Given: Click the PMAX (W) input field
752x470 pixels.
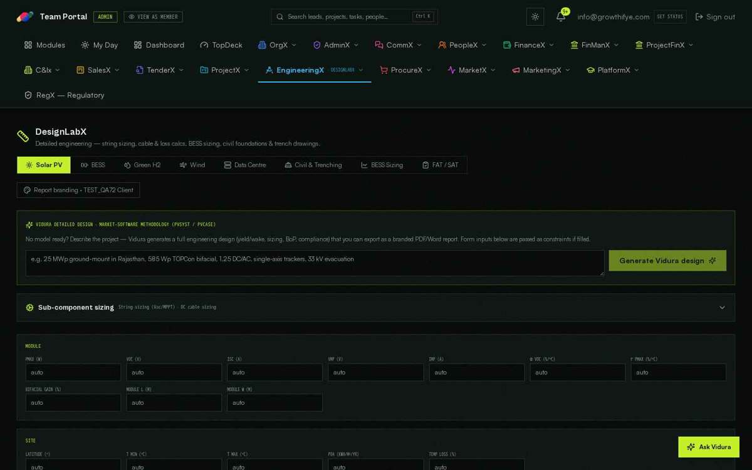Looking at the screenshot, I should [73, 372].
